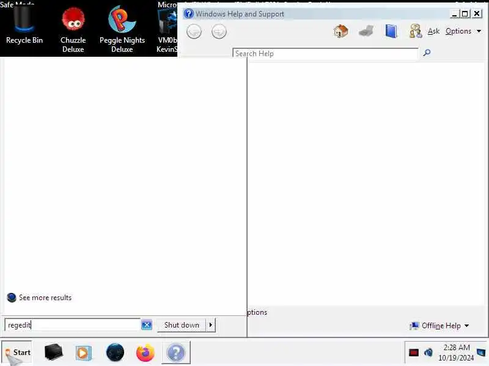Viewport: 489px width, 366px height.
Task: Minimize the Windows Help and Support window
Action: click(454, 14)
